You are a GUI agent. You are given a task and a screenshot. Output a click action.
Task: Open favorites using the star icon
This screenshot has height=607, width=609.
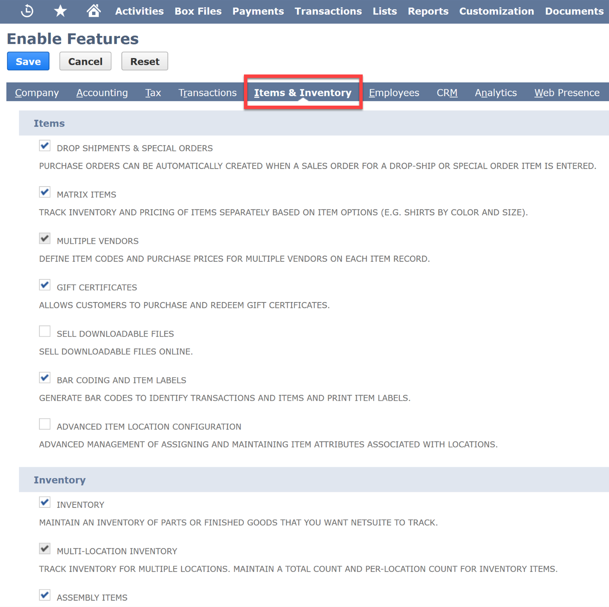point(60,10)
